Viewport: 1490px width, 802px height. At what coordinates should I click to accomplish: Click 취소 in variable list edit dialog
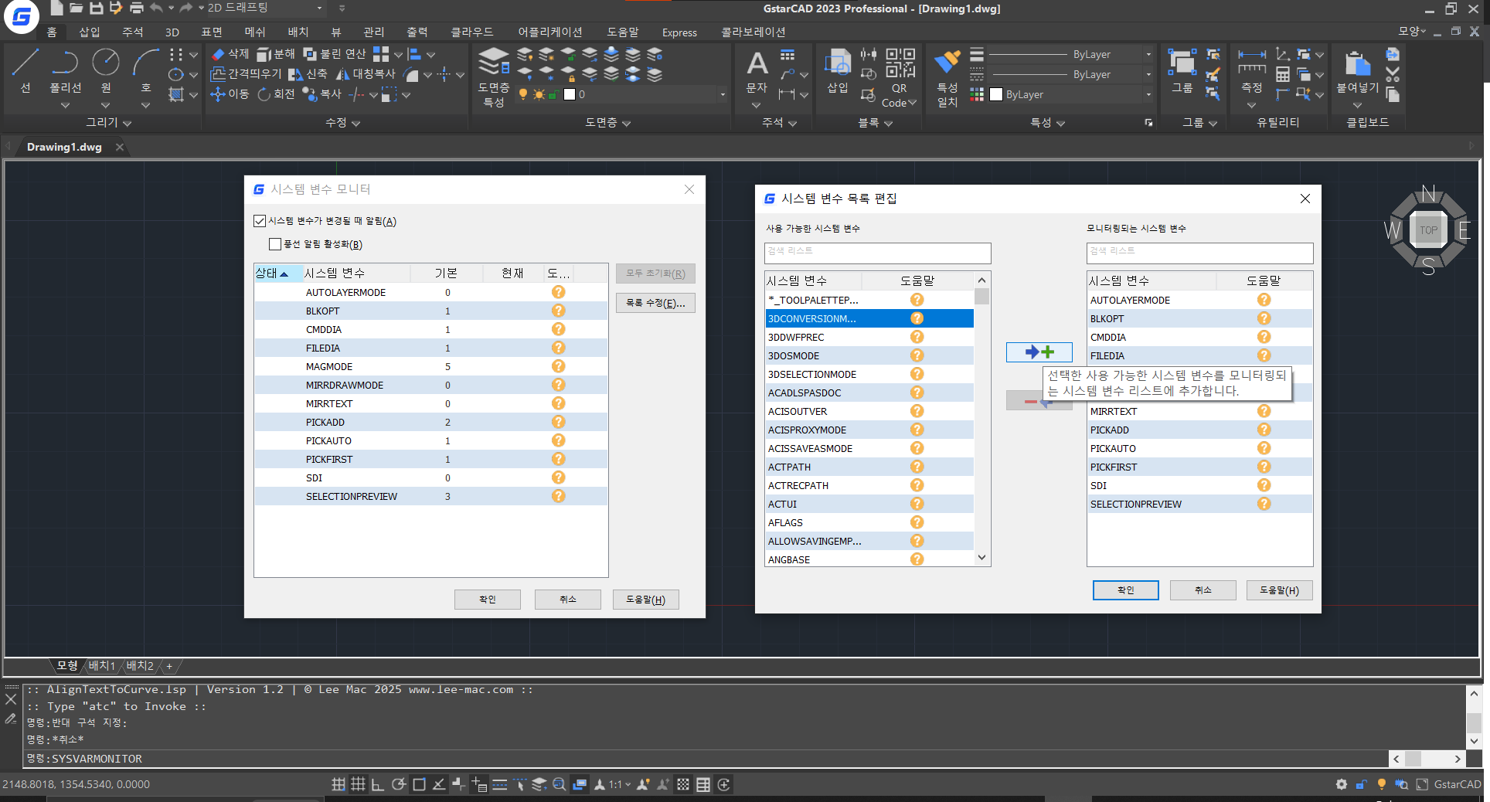coord(1203,590)
